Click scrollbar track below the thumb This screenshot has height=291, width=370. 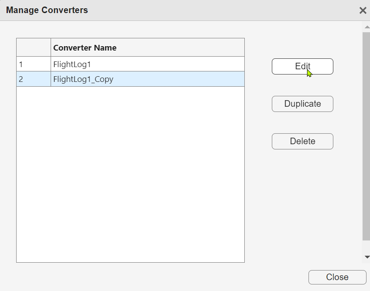click(x=367, y=246)
